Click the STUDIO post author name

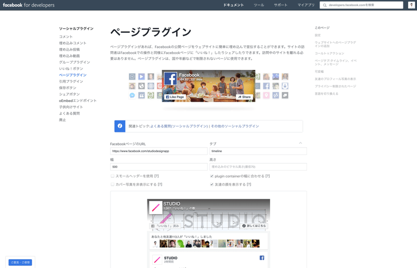170,258
